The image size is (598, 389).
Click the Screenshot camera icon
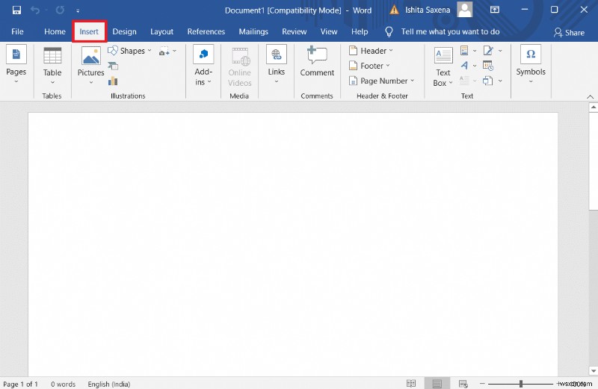[164, 51]
